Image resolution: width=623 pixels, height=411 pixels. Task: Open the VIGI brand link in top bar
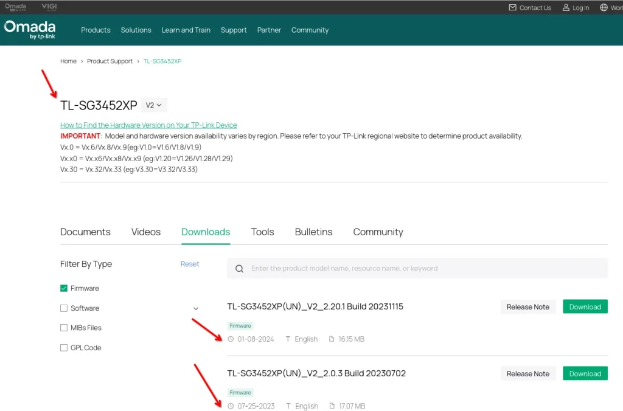pyautogui.click(x=49, y=7)
